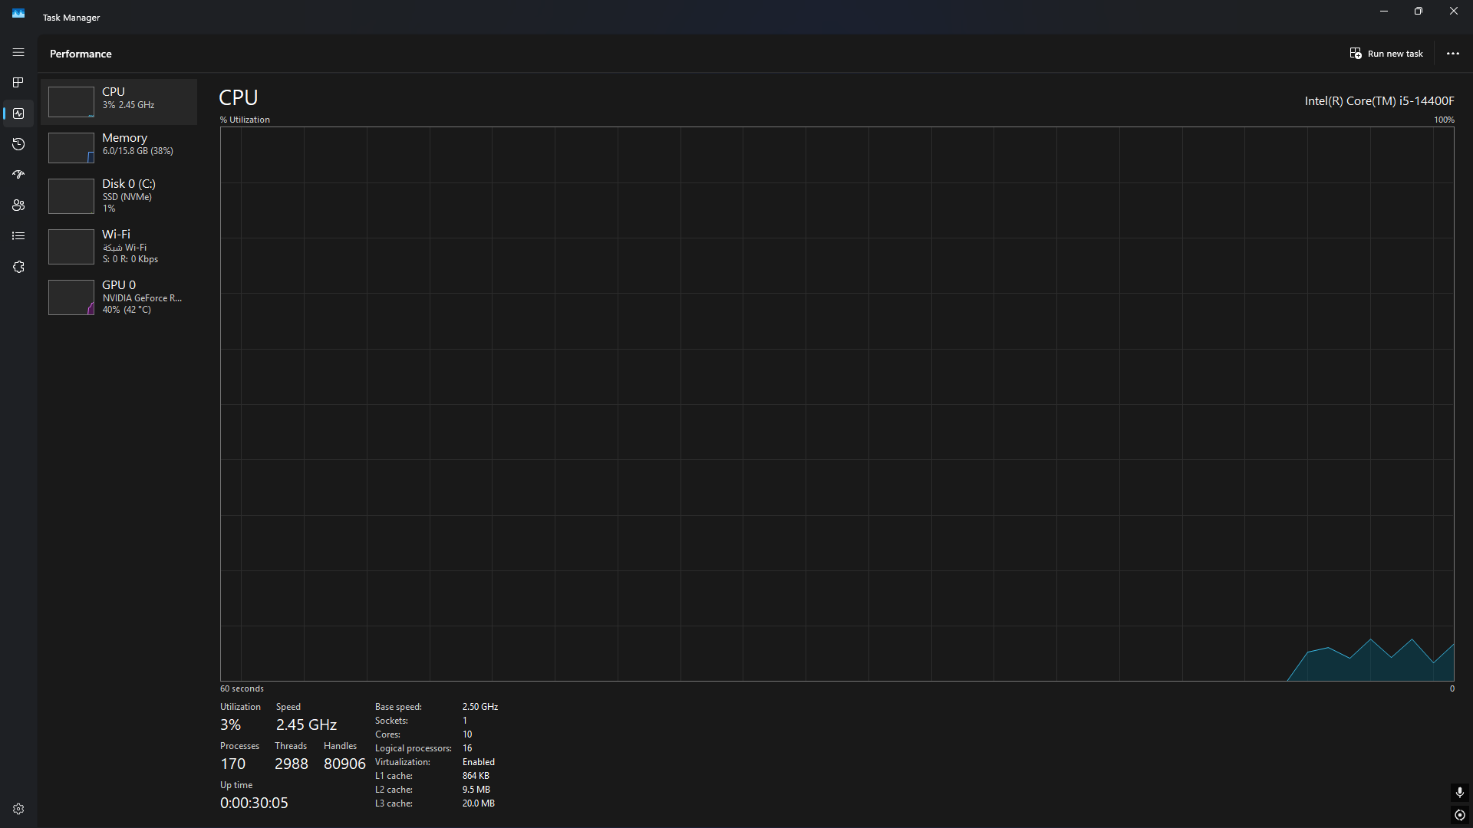Click the CPU utilization graph

pos(837,404)
